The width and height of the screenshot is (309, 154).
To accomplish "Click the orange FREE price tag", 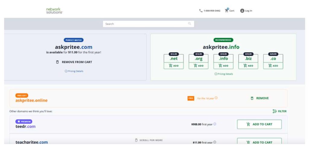I will (x=191, y=98).
